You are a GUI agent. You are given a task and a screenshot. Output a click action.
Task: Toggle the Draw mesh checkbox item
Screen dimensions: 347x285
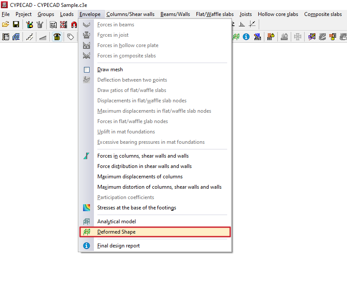[x=155, y=70]
